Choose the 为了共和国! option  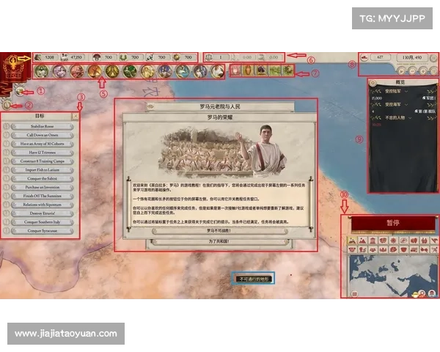[219, 241]
